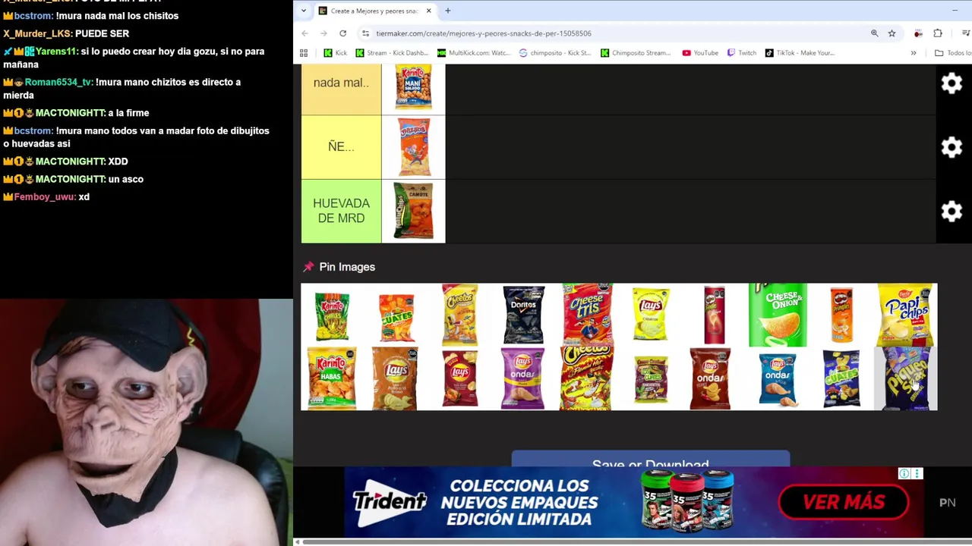Show hidden bookmarks with the overflow chevron

[x=914, y=53]
